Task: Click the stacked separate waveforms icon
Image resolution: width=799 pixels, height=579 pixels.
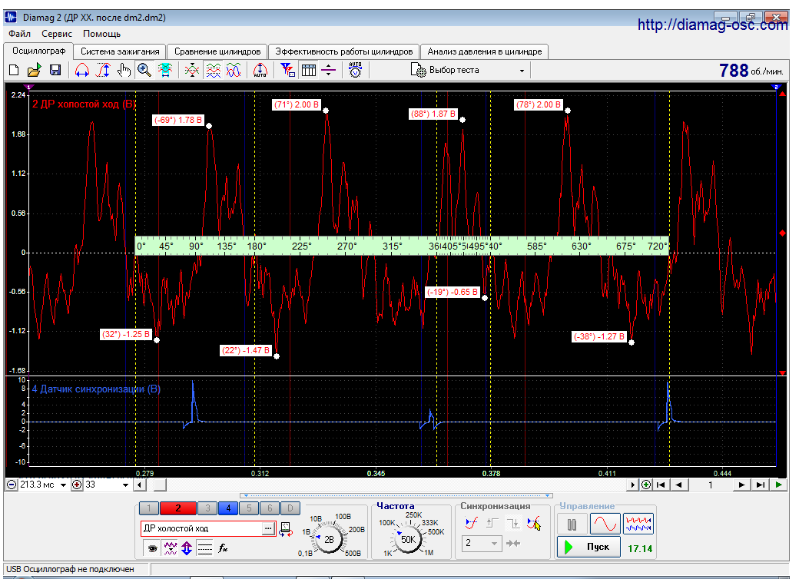Action: coord(214,71)
